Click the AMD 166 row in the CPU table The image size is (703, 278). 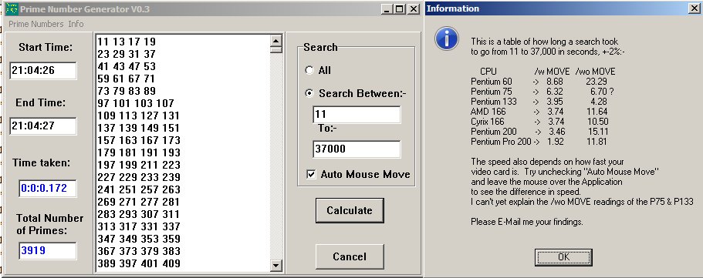pyautogui.click(x=539, y=112)
